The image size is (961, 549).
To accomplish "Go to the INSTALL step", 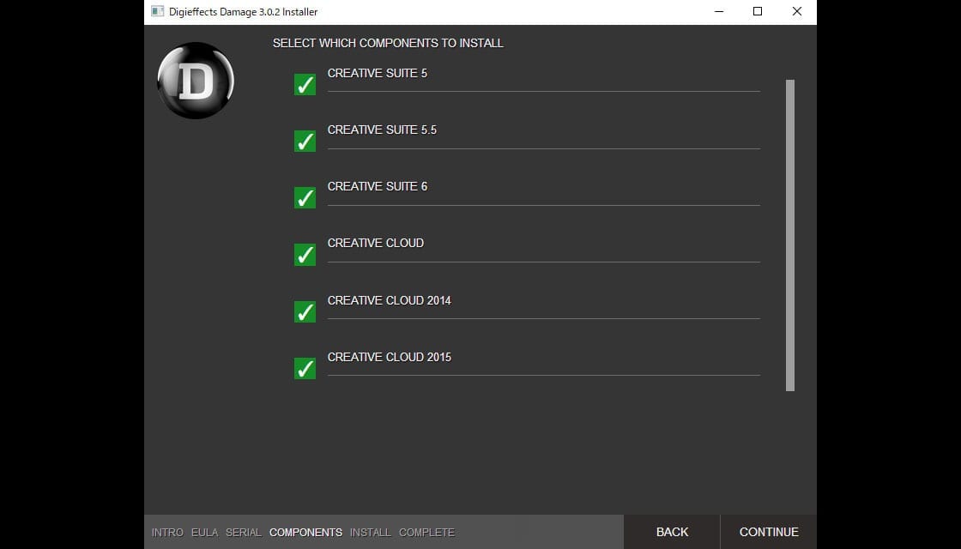I will point(370,533).
